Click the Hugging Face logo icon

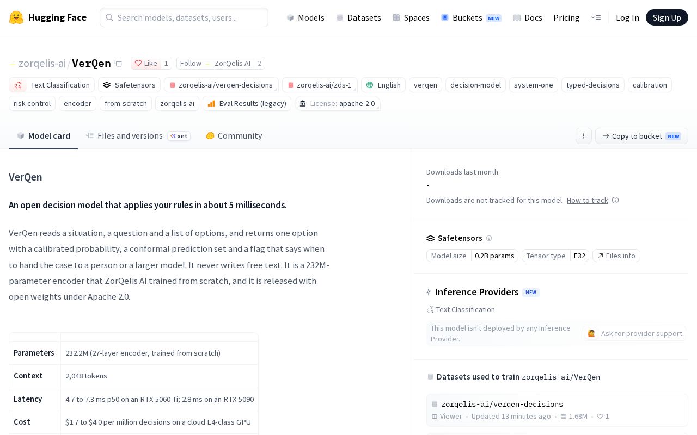tap(16, 17)
